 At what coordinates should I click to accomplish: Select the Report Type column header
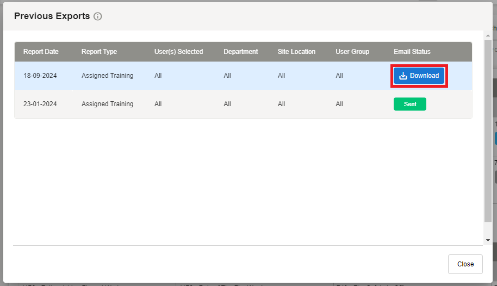(x=99, y=52)
